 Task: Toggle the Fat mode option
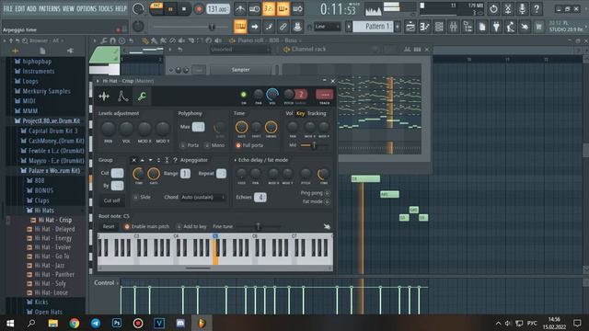point(317,201)
